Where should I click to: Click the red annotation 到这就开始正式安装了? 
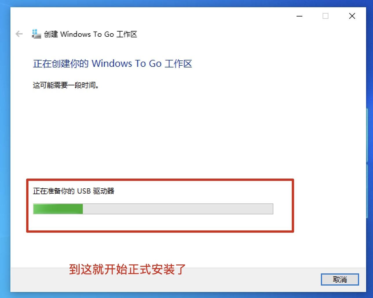(127, 269)
